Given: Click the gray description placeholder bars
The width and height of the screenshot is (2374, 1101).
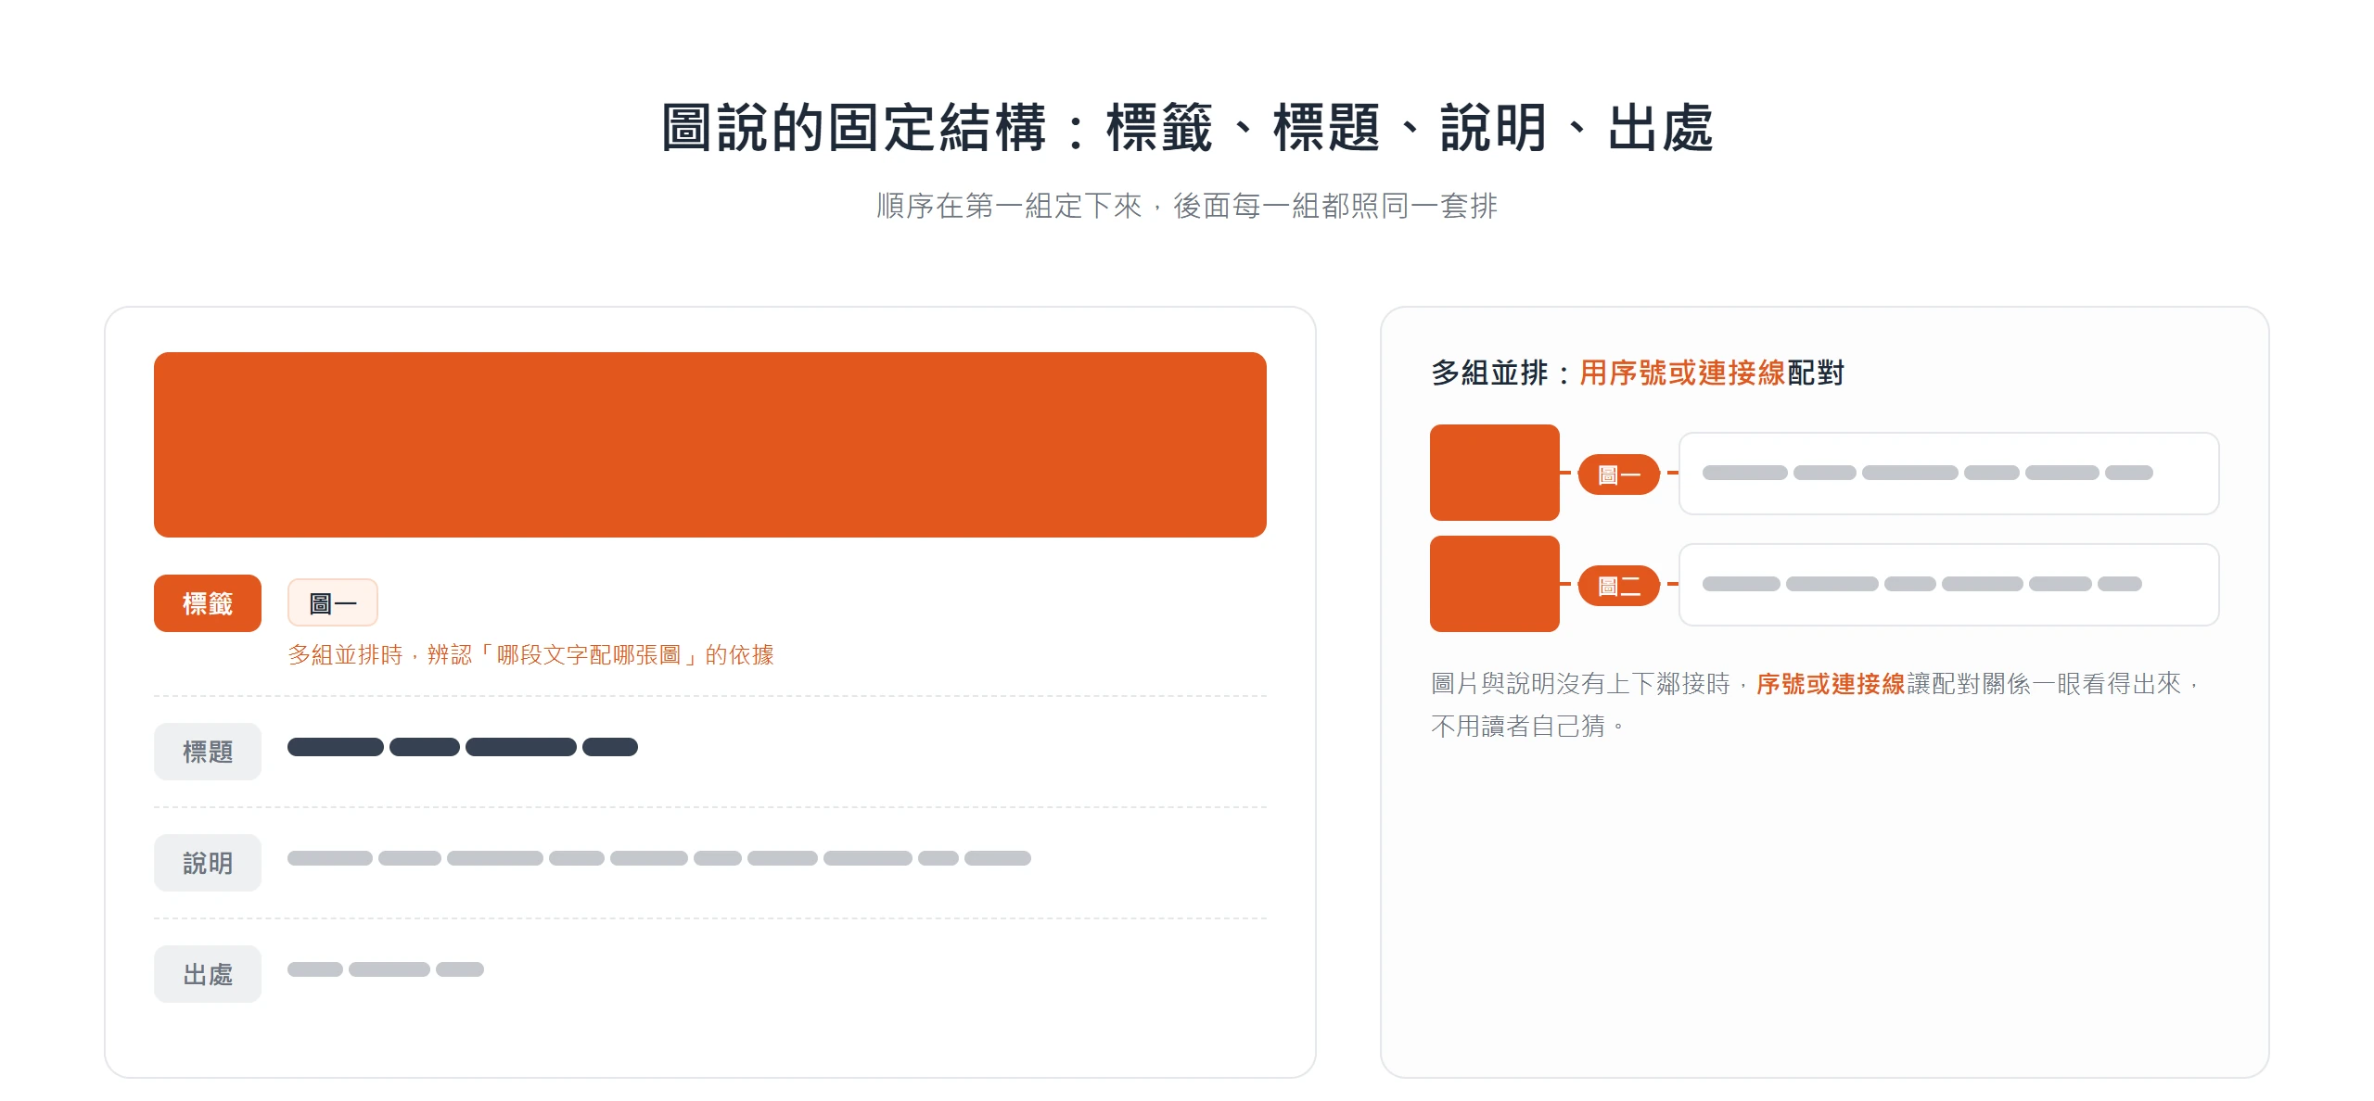Looking at the screenshot, I should [659, 858].
